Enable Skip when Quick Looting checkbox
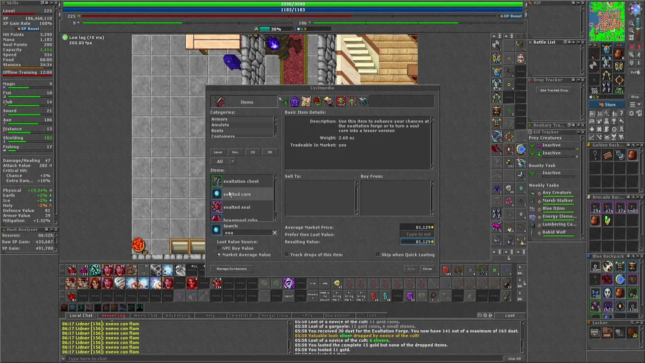 click(378, 255)
